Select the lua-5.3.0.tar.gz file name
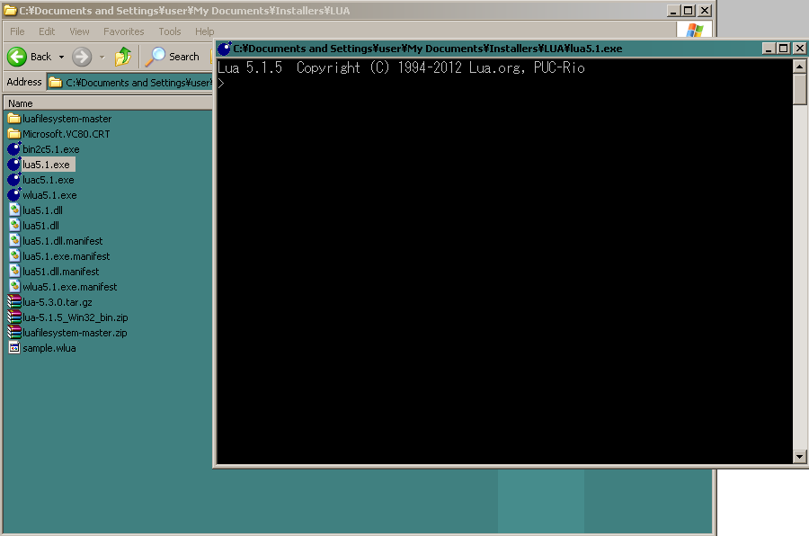The height and width of the screenshot is (536, 809). pyautogui.click(x=58, y=302)
